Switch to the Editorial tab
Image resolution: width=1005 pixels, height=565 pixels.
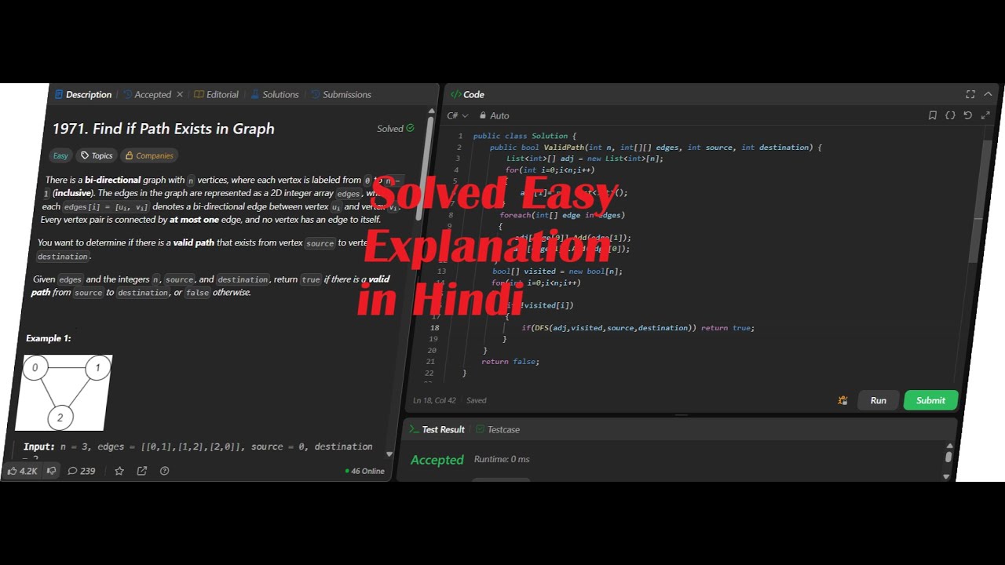pyautogui.click(x=217, y=94)
